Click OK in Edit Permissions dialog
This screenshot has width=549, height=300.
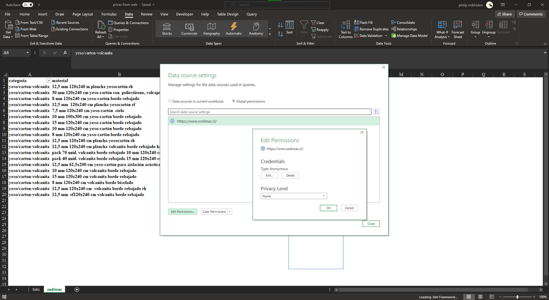[x=328, y=208]
